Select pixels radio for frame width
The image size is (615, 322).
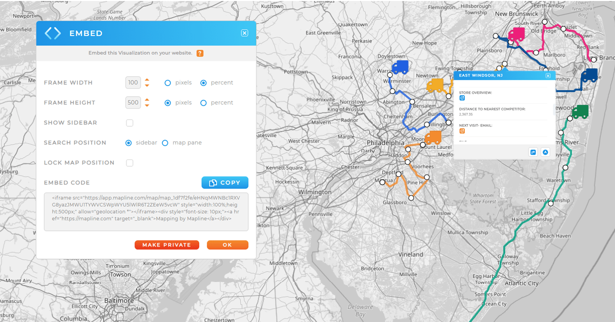tap(167, 83)
